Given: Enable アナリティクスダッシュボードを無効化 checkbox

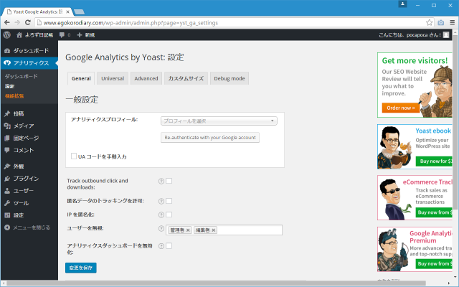Looking at the screenshot, I should [x=169, y=245].
